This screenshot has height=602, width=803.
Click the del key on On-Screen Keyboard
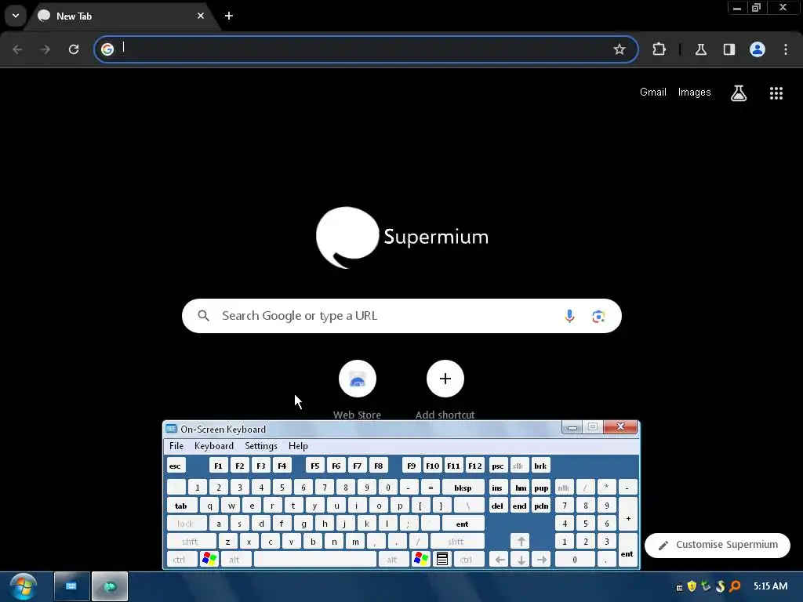tap(497, 506)
